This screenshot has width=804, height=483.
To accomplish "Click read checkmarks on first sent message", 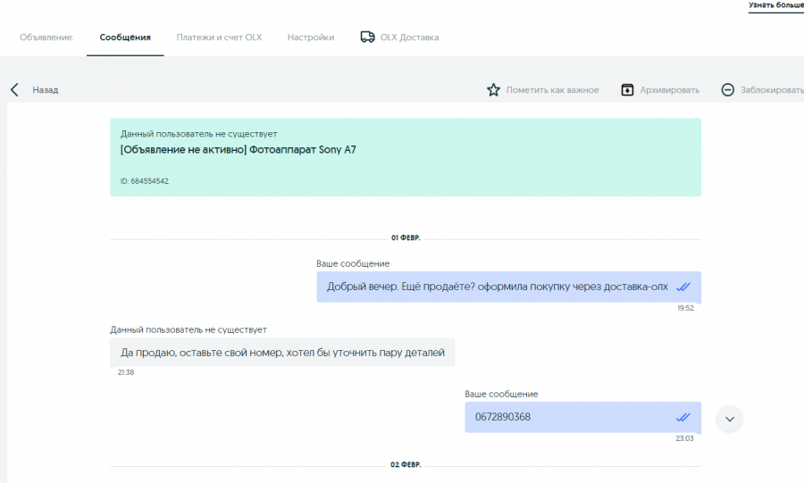I will (683, 287).
